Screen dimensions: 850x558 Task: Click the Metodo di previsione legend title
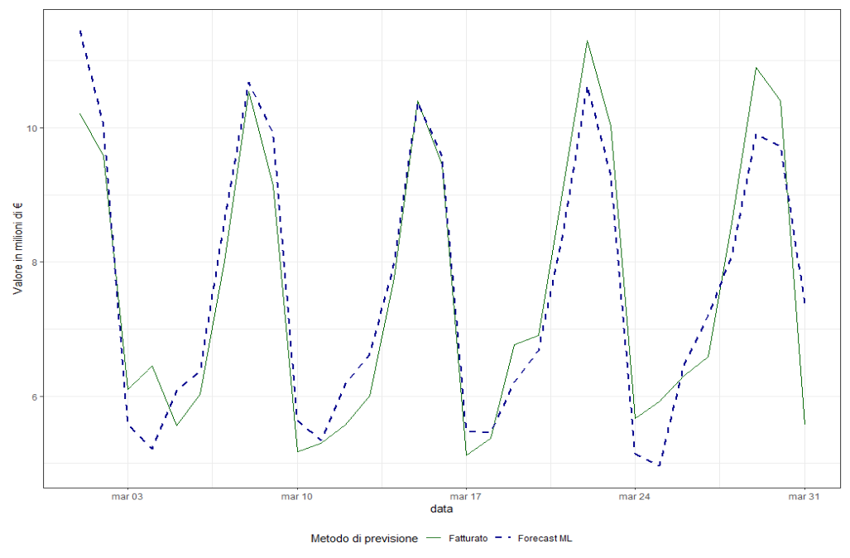click(x=364, y=539)
